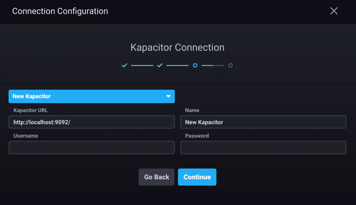Screen dimensions: 356x205
Task: Select the current blue step circle
Action: [x=195, y=66]
